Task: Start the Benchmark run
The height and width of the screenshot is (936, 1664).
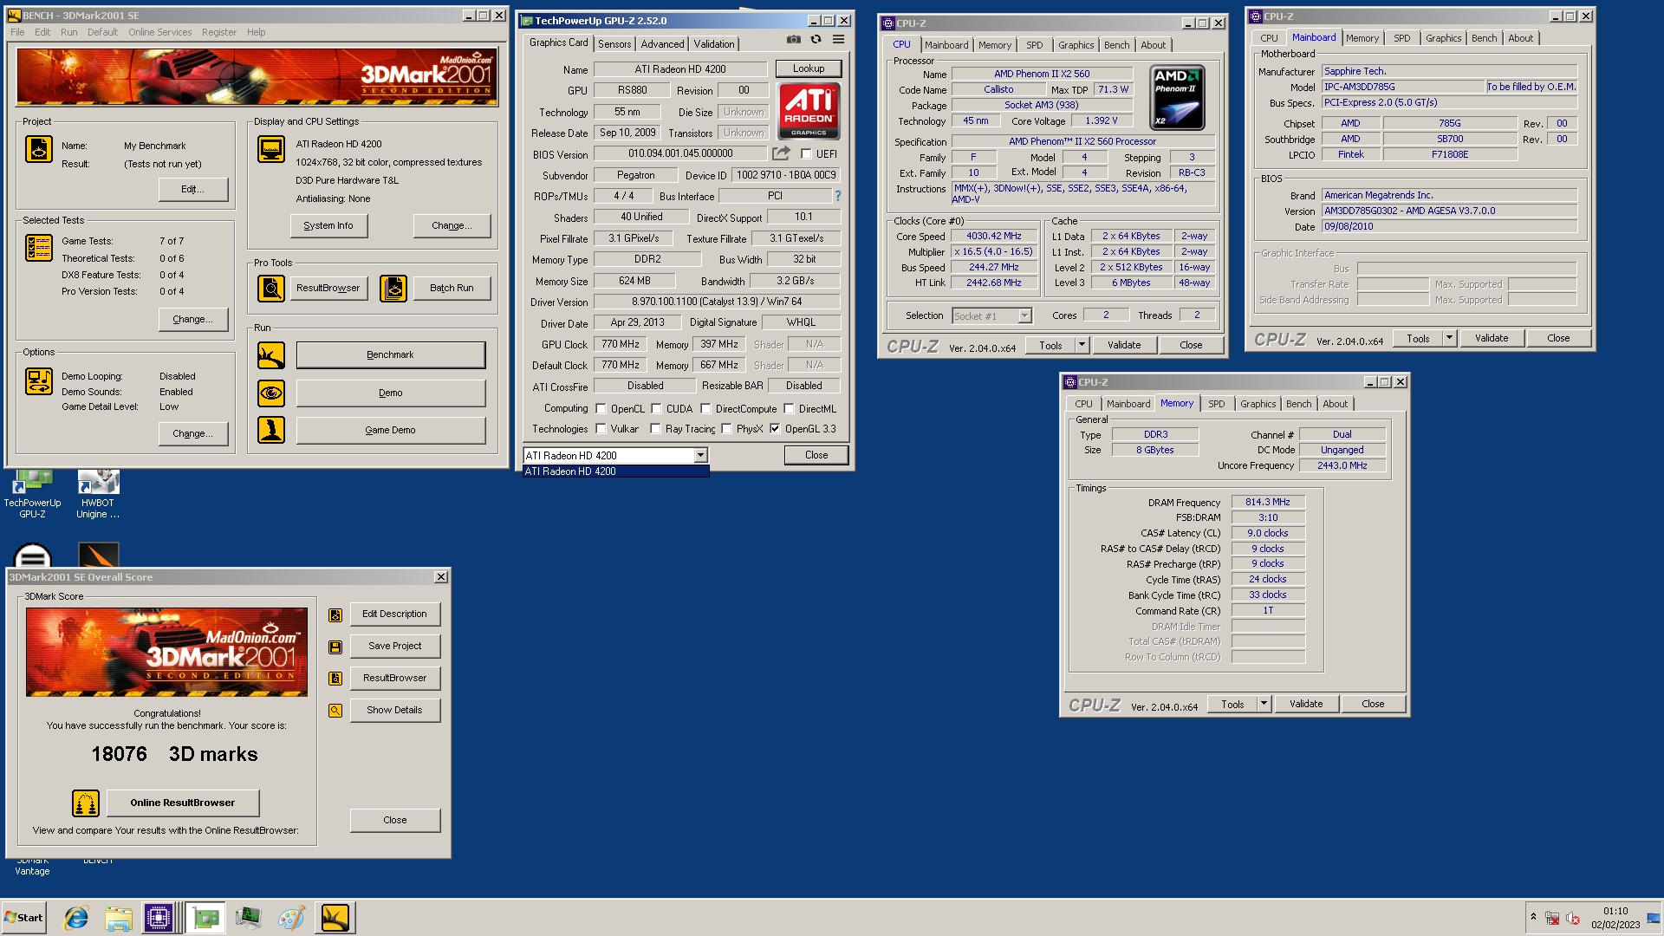Action: [391, 354]
